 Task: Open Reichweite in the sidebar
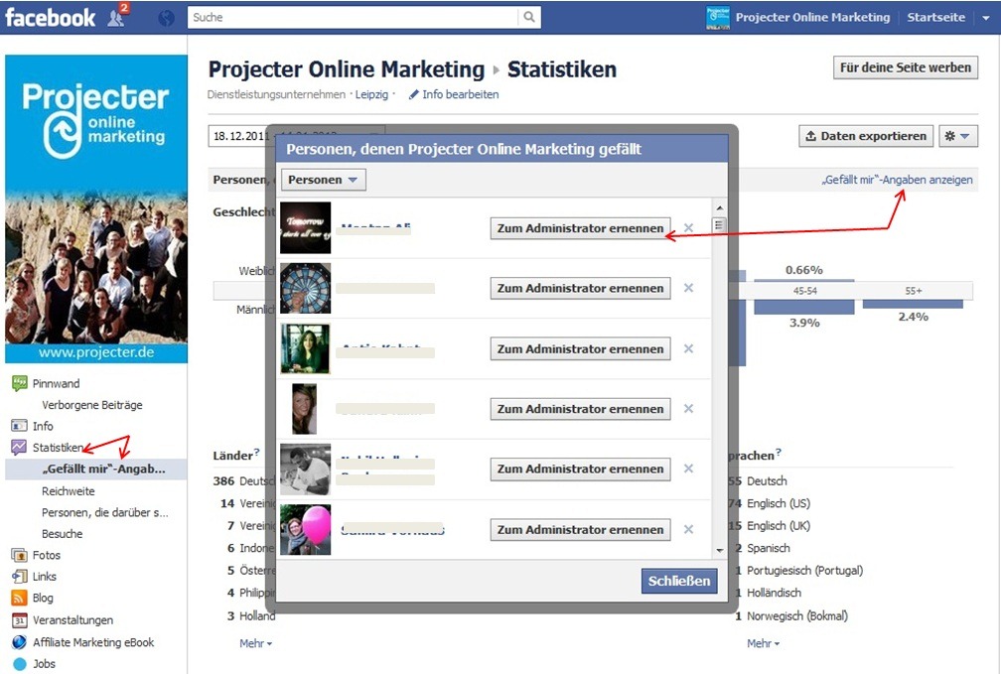(69, 490)
